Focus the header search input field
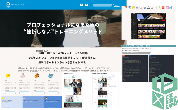This screenshot has height=110, width=178. (102, 5)
